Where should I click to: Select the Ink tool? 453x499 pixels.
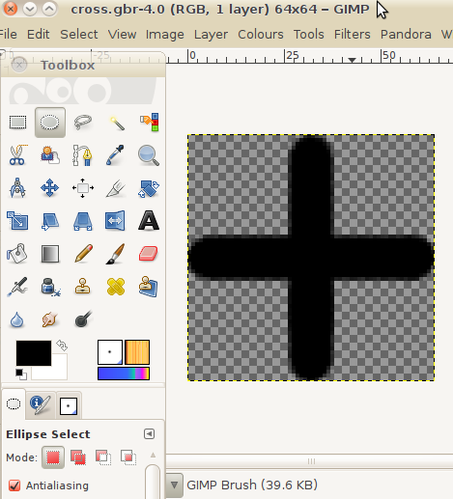[50, 287]
